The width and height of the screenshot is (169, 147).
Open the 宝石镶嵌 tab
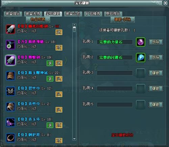53,14
